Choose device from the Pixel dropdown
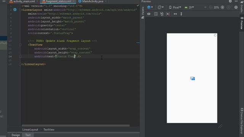 pos(175,7)
